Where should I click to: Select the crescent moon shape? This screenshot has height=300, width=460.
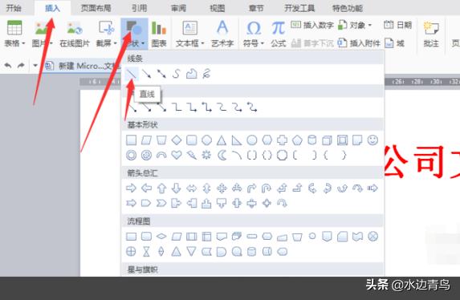pyautogui.click(x=222, y=155)
